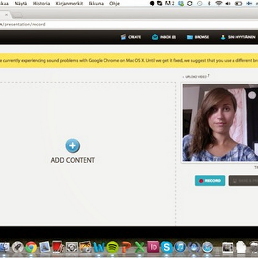The image size is (258, 258).
Task: Open the Ohje menu
Action: click(x=114, y=4)
